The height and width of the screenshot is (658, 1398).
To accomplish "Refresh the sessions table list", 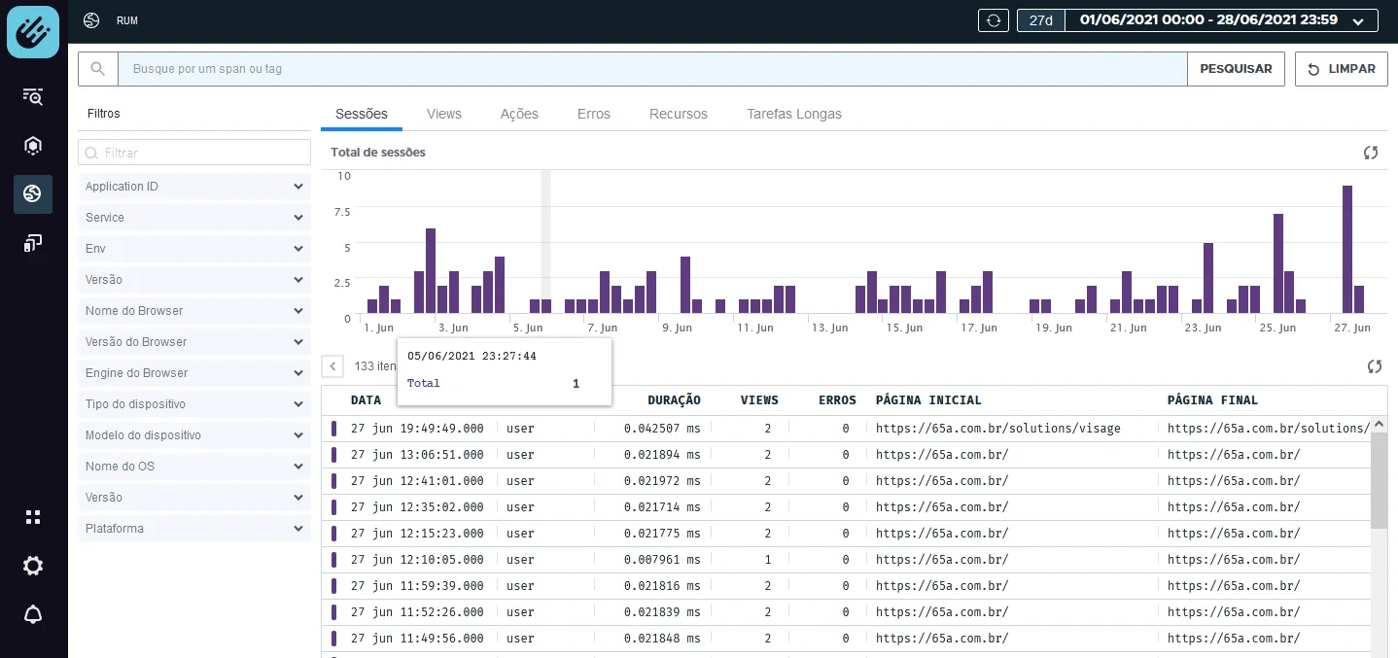I will pos(1375,366).
